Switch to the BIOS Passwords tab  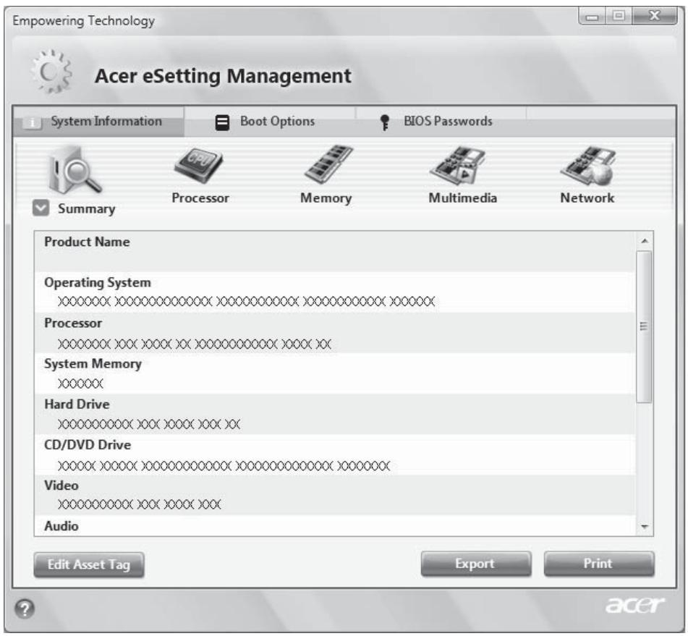coord(441,122)
